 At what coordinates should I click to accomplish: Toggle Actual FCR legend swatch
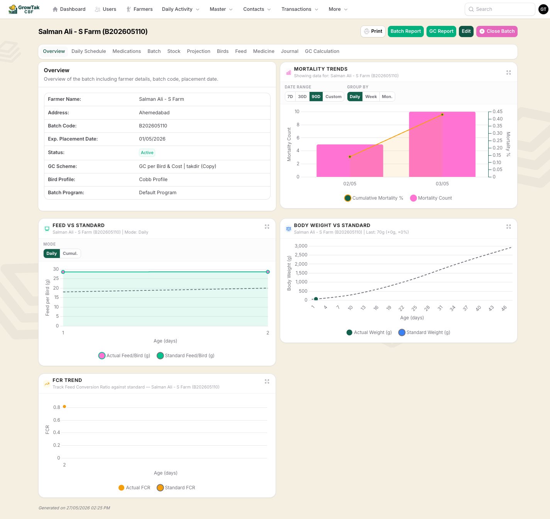(x=121, y=488)
